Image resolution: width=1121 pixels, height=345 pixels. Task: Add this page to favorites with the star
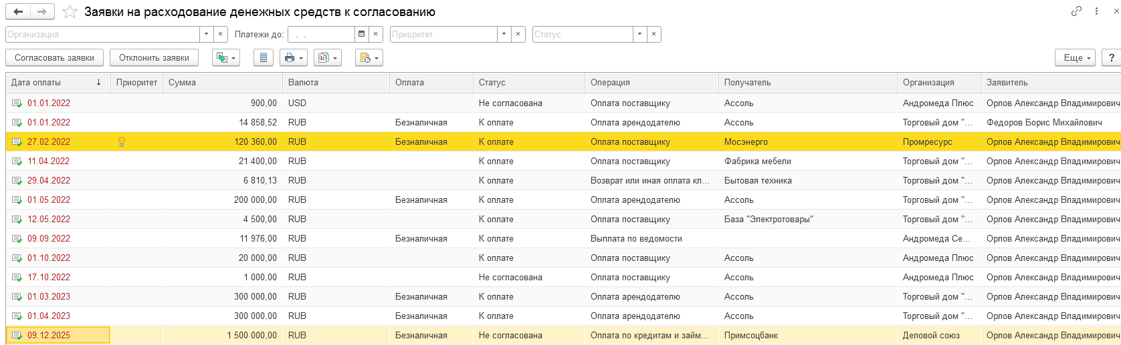point(70,12)
